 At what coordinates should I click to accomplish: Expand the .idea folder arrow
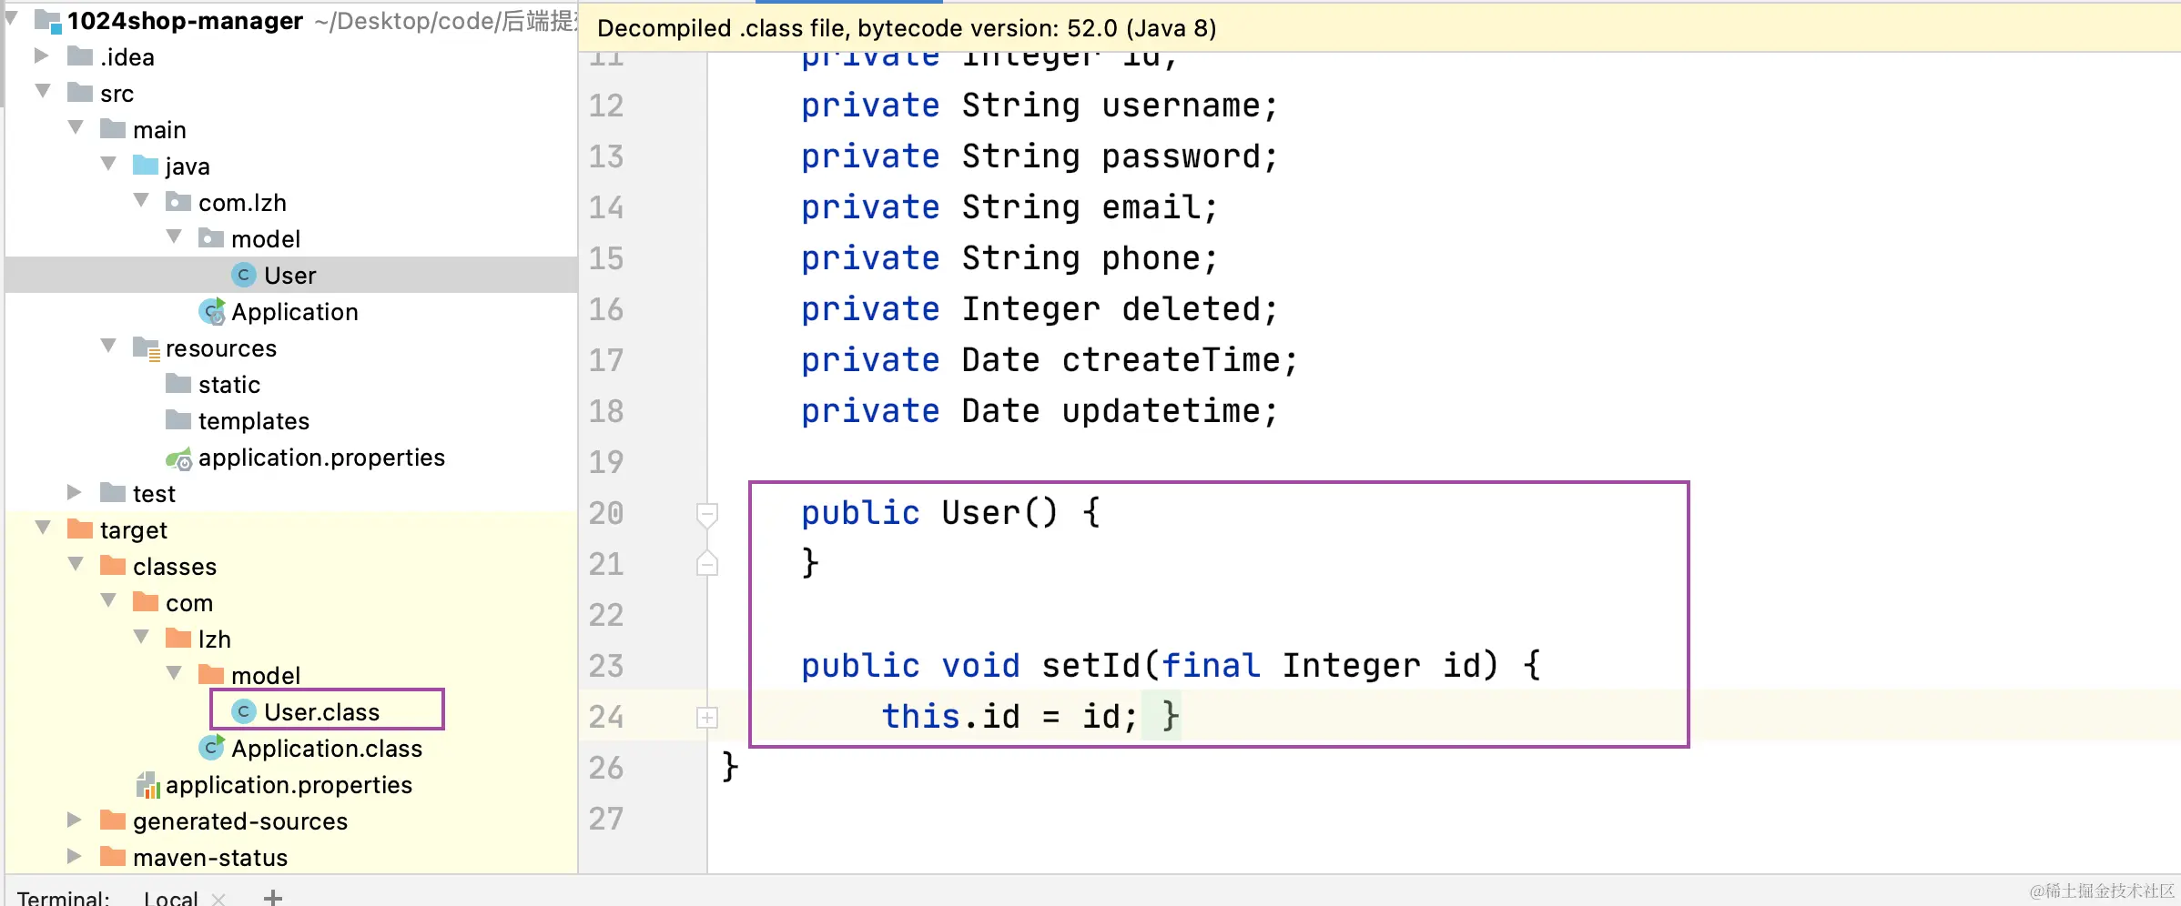(x=42, y=56)
